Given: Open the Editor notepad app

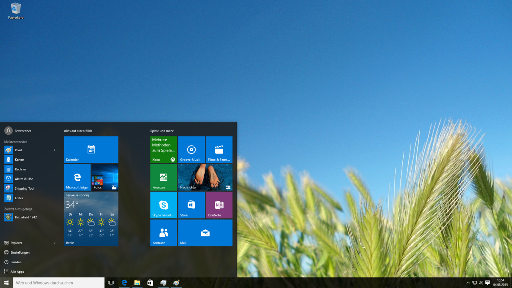Looking at the screenshot, I should pos(30,198).
